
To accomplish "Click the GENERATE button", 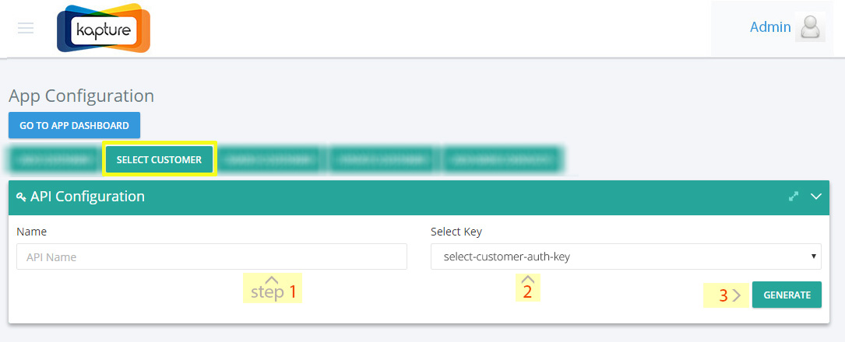I will [x=787, y=295].
